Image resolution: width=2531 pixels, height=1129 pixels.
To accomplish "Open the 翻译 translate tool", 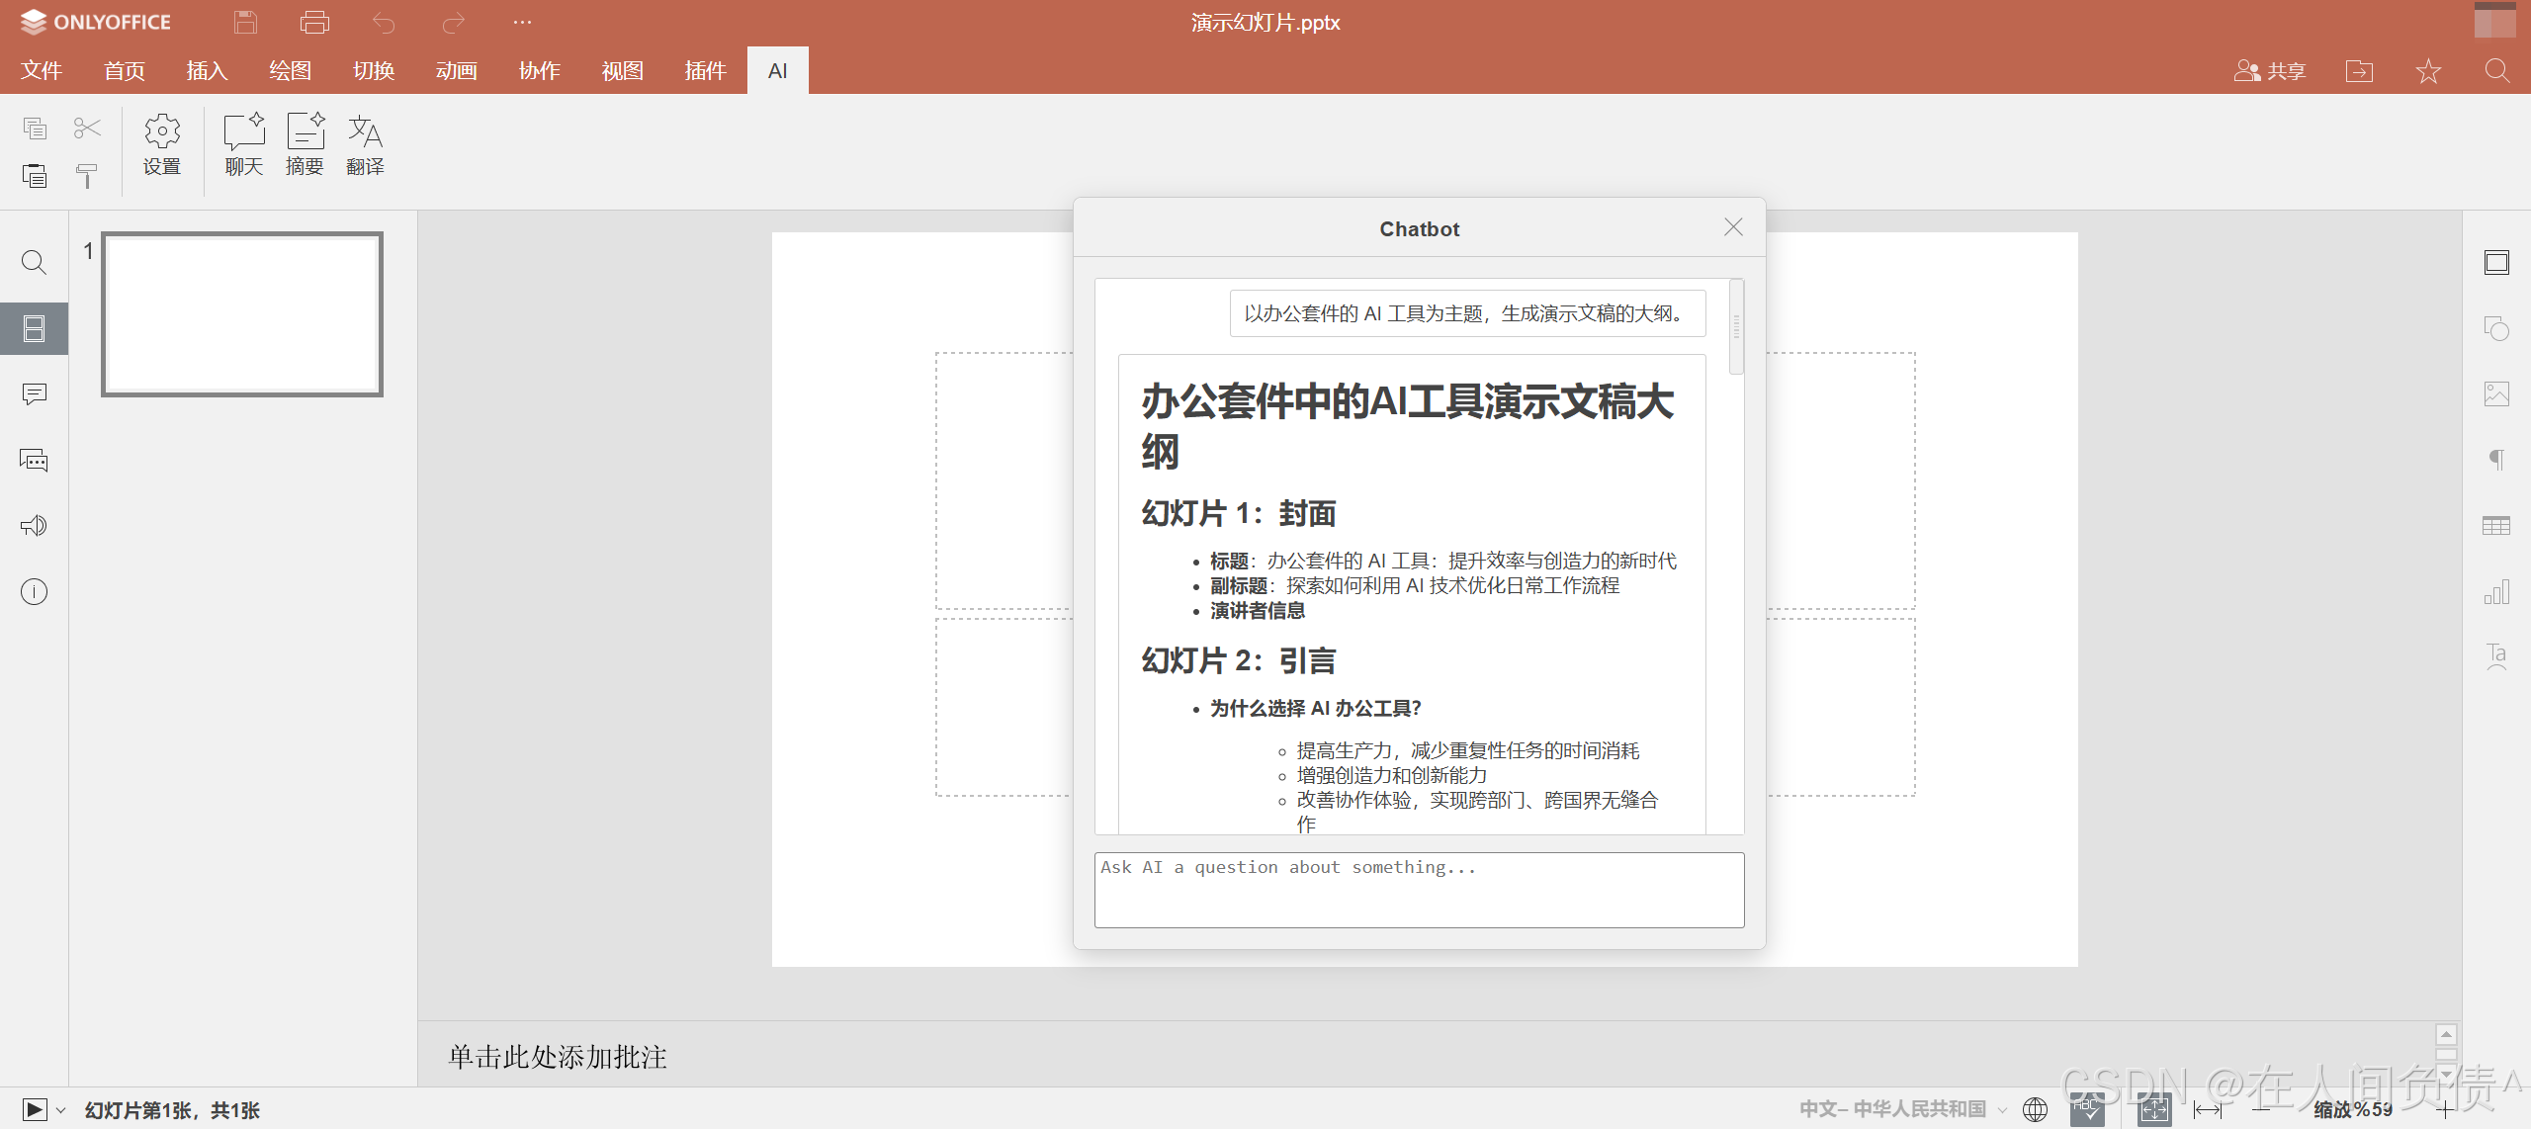I will (x=365, y=143).
